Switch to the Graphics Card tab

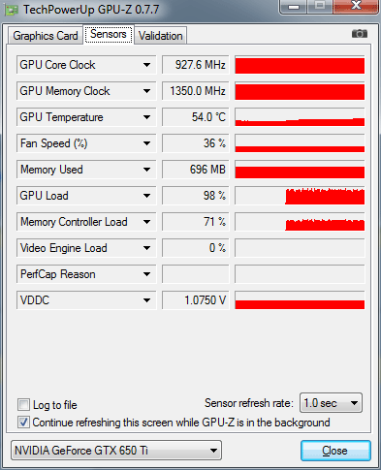pyautogui.click(x=46, y=35)
